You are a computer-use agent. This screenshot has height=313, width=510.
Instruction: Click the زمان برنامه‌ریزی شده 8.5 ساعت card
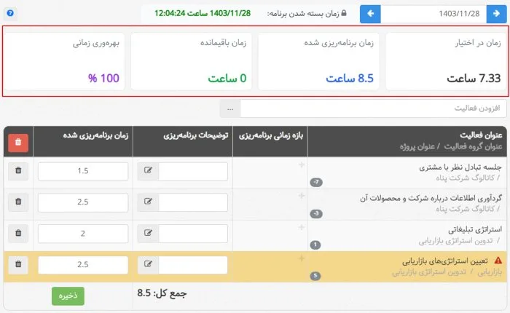319,61
